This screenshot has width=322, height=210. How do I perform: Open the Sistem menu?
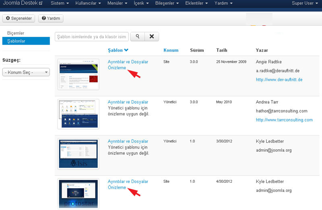(60, 3)
